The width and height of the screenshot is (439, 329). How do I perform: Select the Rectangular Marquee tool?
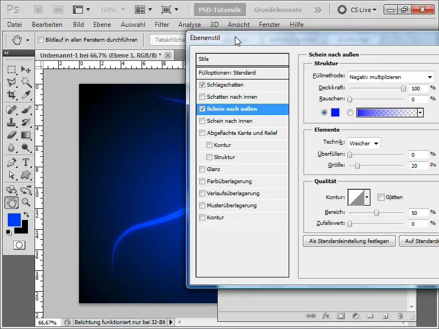(11, 70)
